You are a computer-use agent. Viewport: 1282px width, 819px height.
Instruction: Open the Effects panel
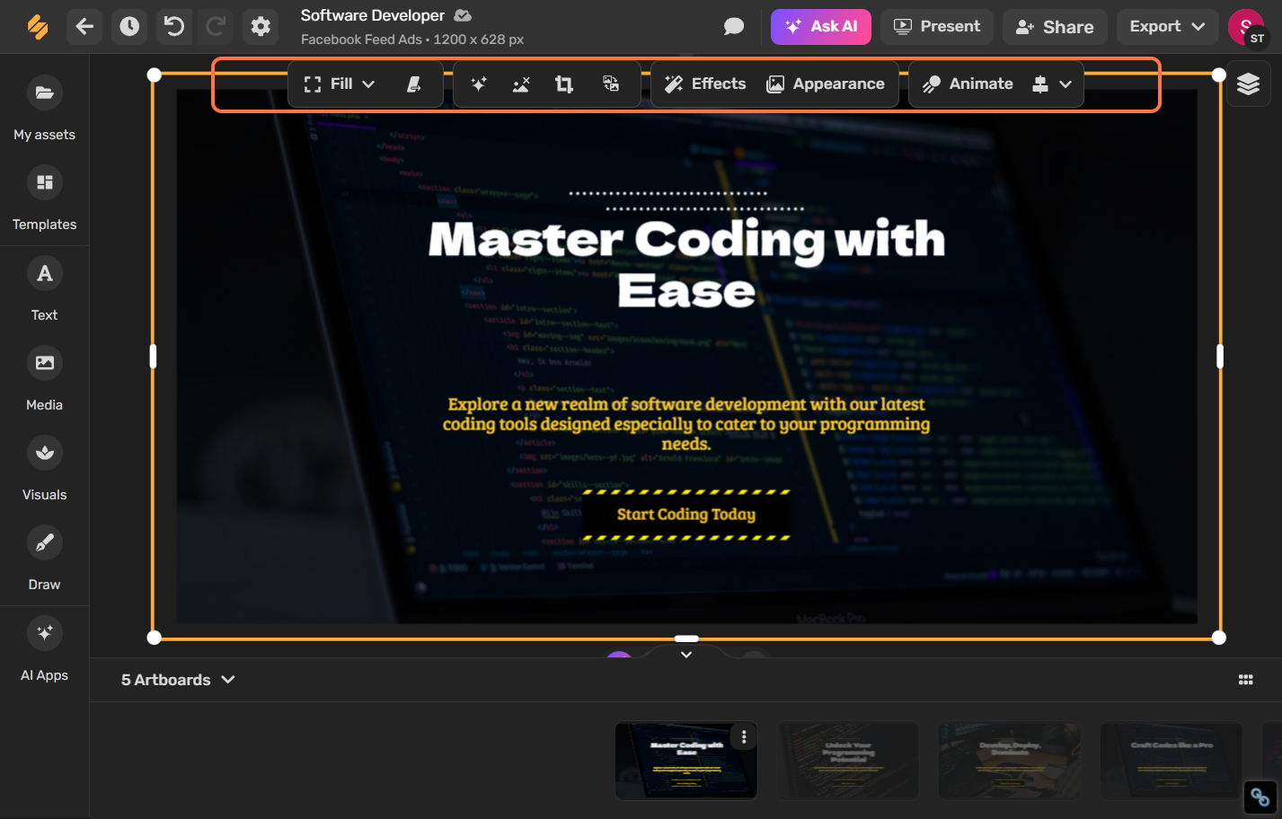point(704,84)
